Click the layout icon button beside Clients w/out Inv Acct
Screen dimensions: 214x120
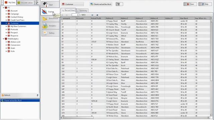119,4
